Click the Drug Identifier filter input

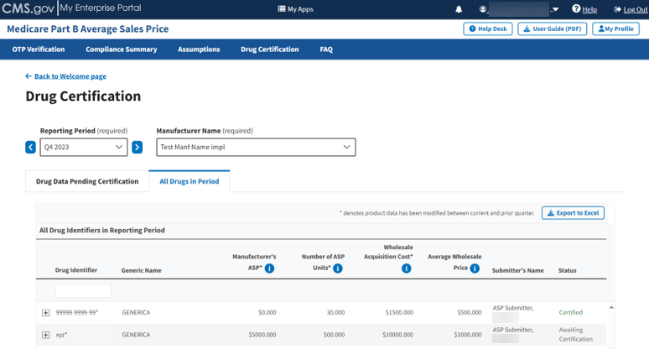83,291
